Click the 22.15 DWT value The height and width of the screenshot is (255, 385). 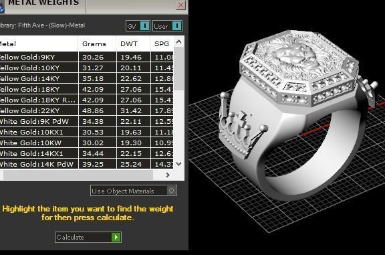(131, 153)
